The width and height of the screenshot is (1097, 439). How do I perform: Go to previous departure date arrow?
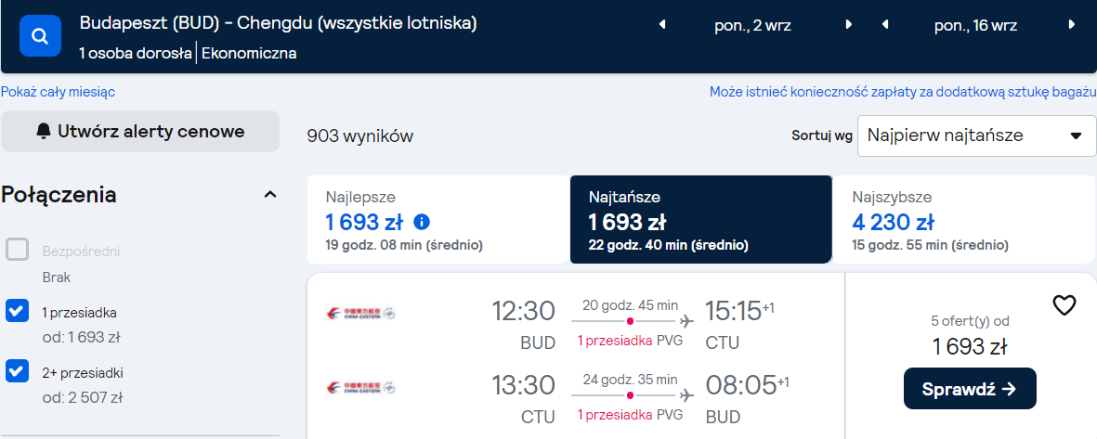point(662,25)
